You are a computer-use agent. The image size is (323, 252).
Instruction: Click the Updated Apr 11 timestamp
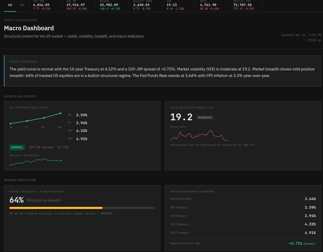pyautogui.click(x=301, y=35)
